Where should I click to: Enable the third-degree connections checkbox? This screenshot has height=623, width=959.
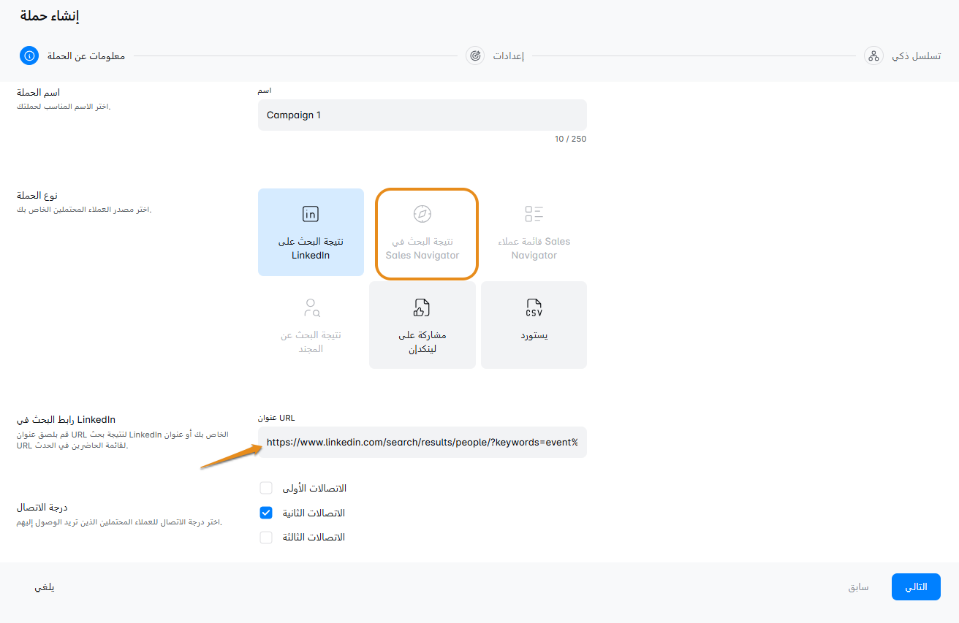click(266, 538)
